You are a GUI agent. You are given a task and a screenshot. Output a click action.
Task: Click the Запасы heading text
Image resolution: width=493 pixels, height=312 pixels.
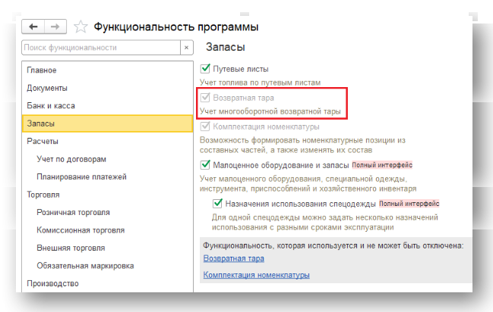[x=226, y=47]
